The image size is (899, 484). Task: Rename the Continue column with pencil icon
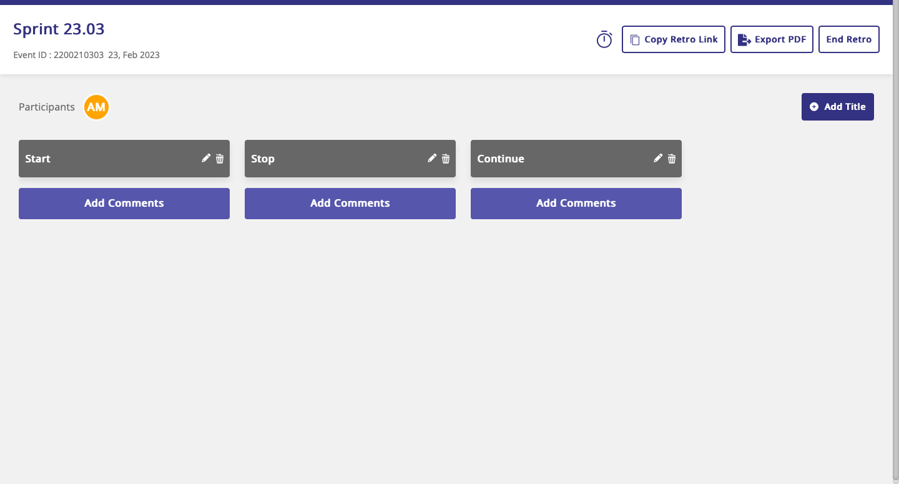point(658,159)
